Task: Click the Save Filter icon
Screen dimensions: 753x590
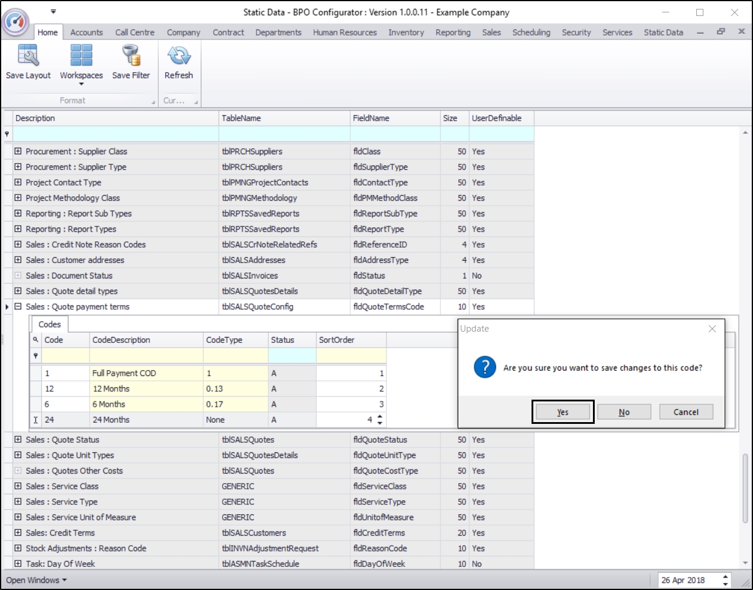Action: tap(131, 56)
